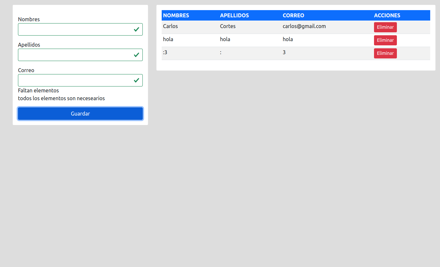Click the green checkmark in Apellidos field
Image resolution: width=440 pixels, height=267 pixels.
[137, 55]
